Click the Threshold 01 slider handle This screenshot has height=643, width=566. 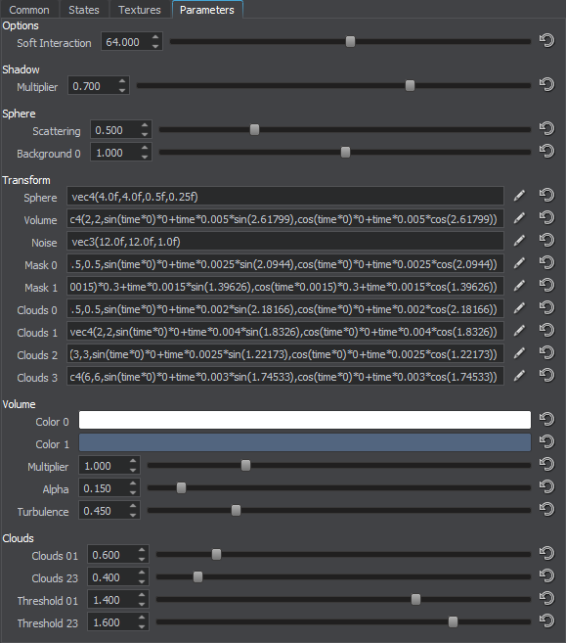415,600
